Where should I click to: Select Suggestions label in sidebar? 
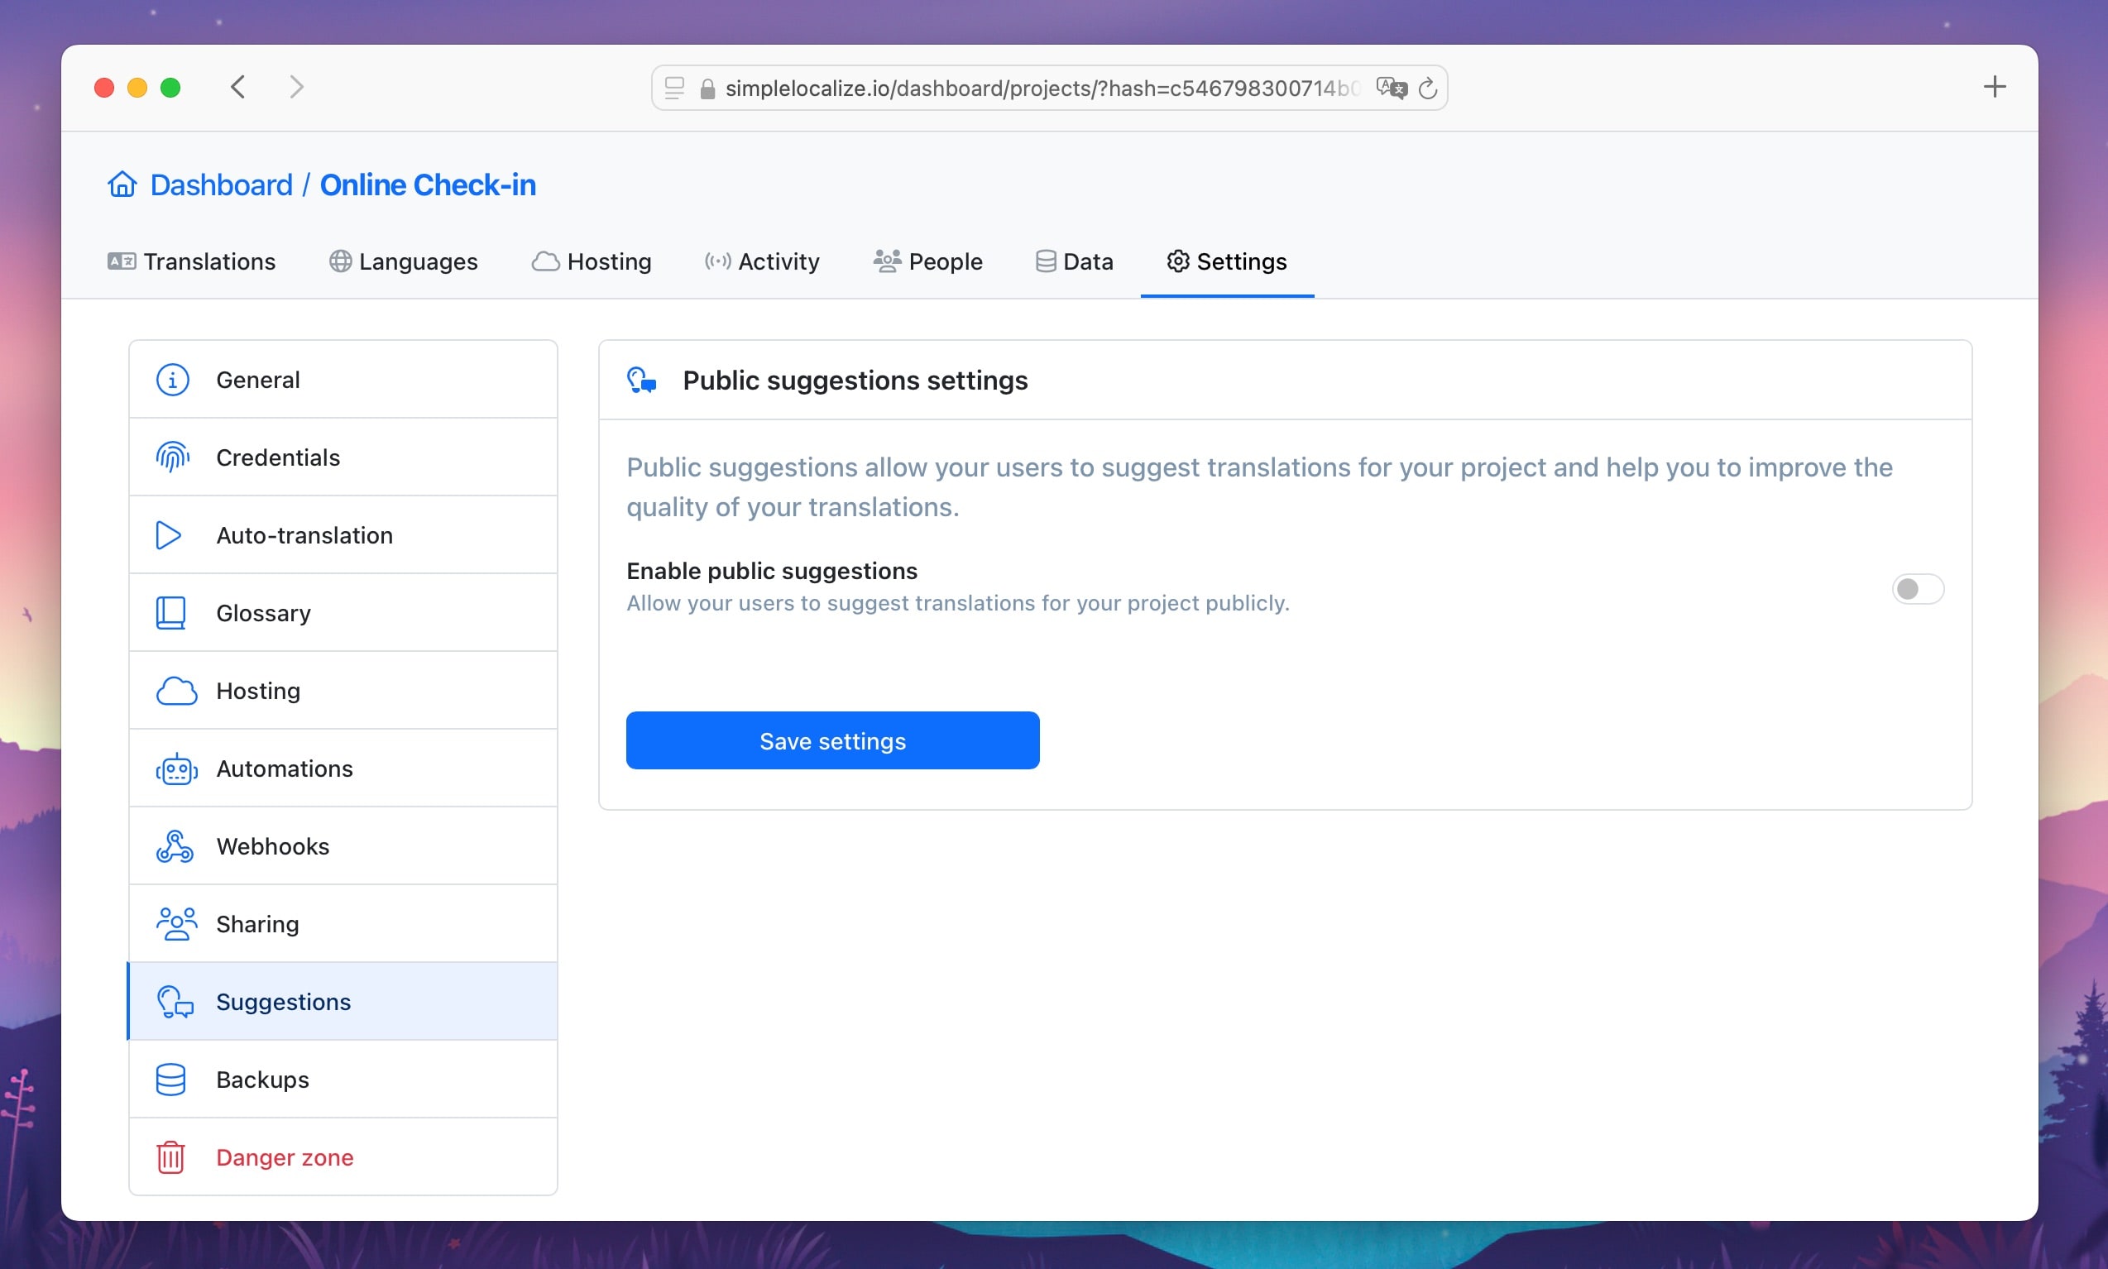pyautogui.click(x=283, y=1002)
